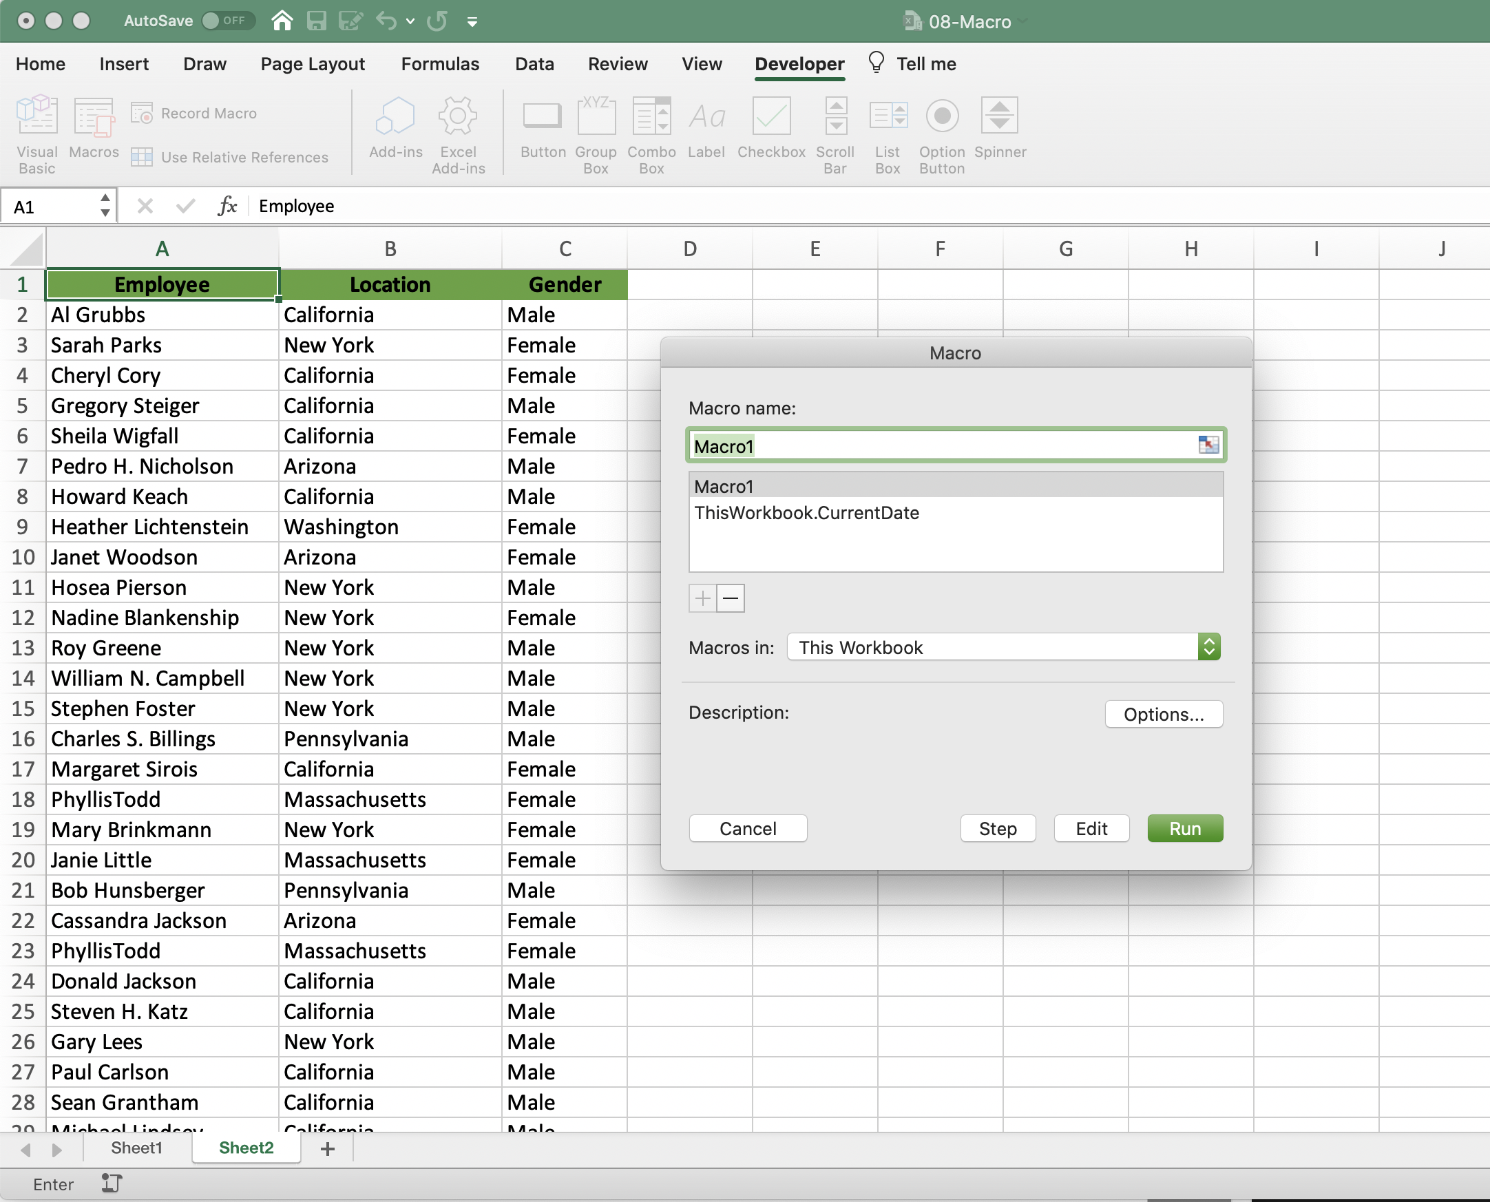Click the range selector icon in Macro name
Image resolution: width=1490 pixels, height=1202 pixels.
pos(1208,445)
